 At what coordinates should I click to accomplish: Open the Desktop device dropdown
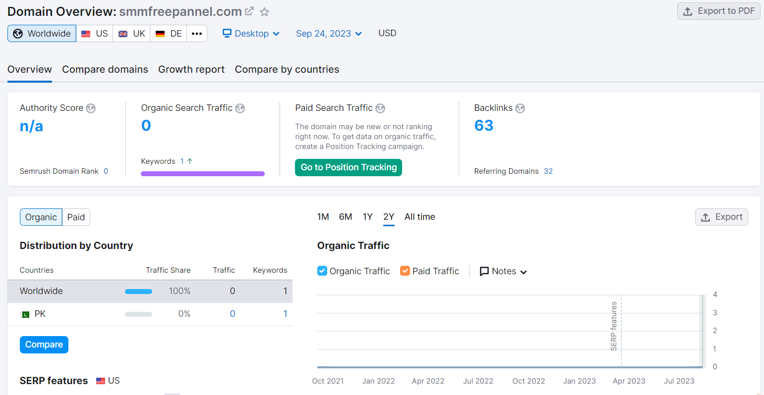coord(251,33)
